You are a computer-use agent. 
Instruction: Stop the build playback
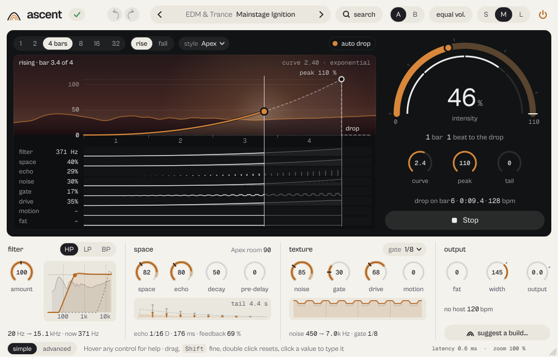pos(465,220)
